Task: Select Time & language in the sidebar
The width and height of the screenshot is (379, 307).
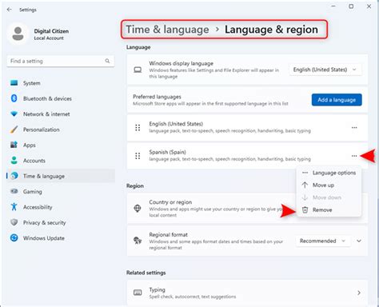Action: coord(61,176)
